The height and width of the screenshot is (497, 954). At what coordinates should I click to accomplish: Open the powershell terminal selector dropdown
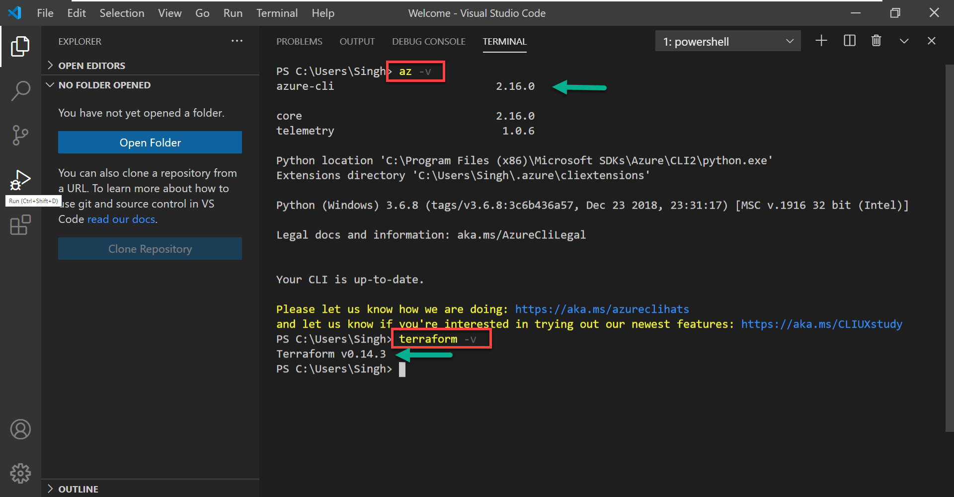727,41
